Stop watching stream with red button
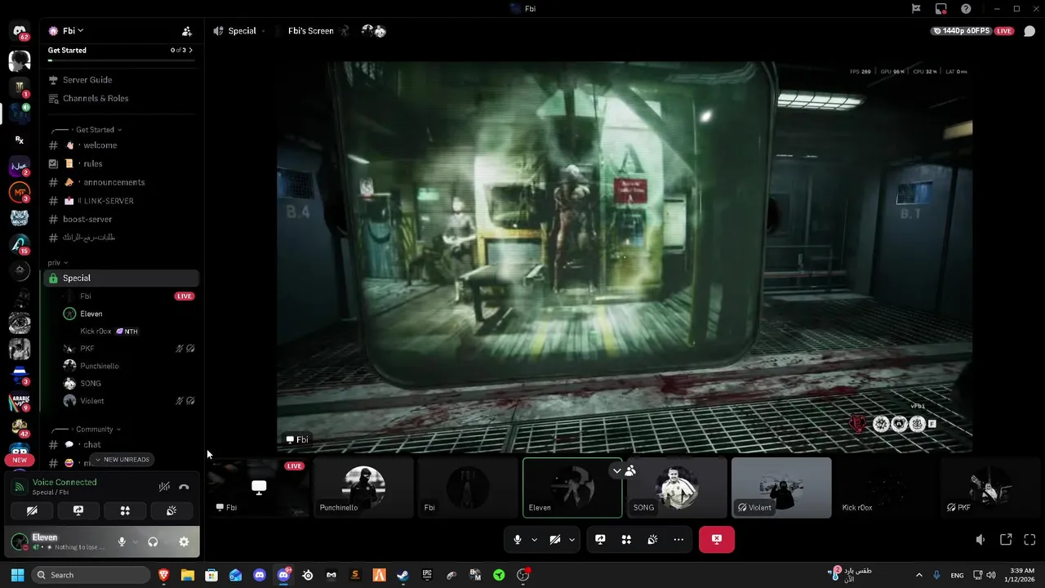Viewport: 1045px width, 588px height. pyautogui.click(x=717, y=540)
